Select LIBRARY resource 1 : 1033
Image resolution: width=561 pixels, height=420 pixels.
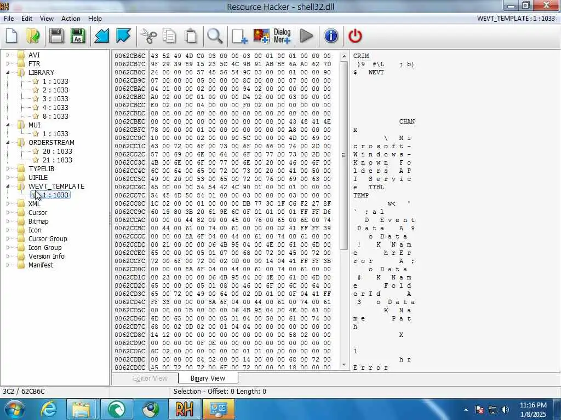click(55, 81)
